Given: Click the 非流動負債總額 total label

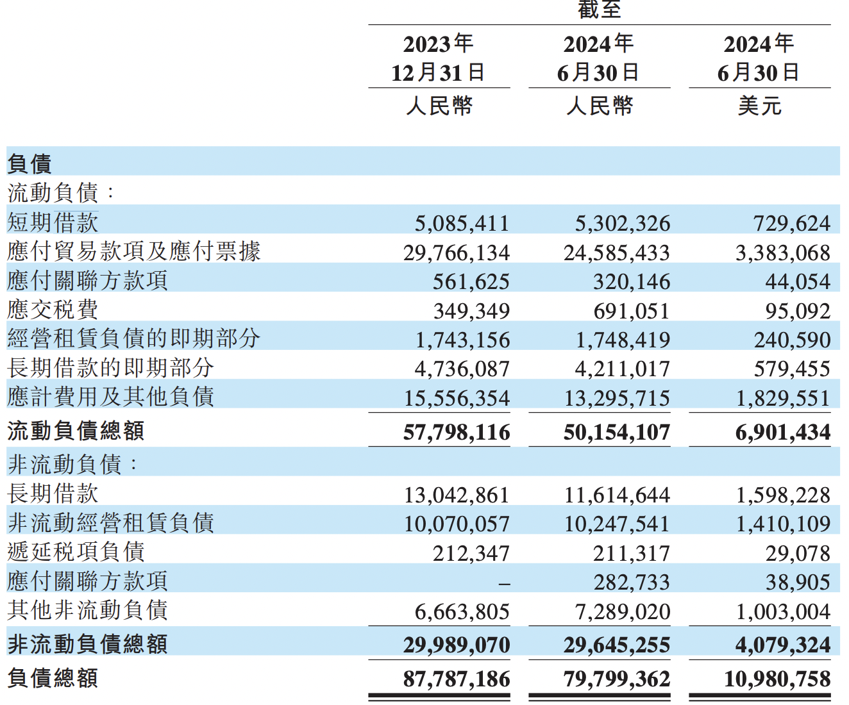Looking at the screenshot, I should tap(87, 644).
